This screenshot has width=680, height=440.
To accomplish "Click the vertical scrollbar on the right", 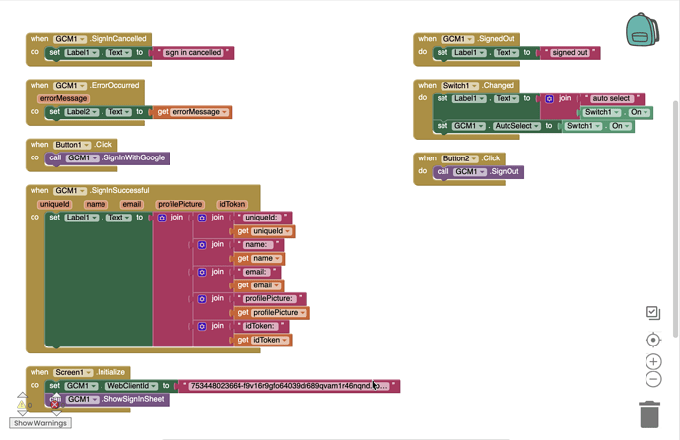I will point(676,219).
